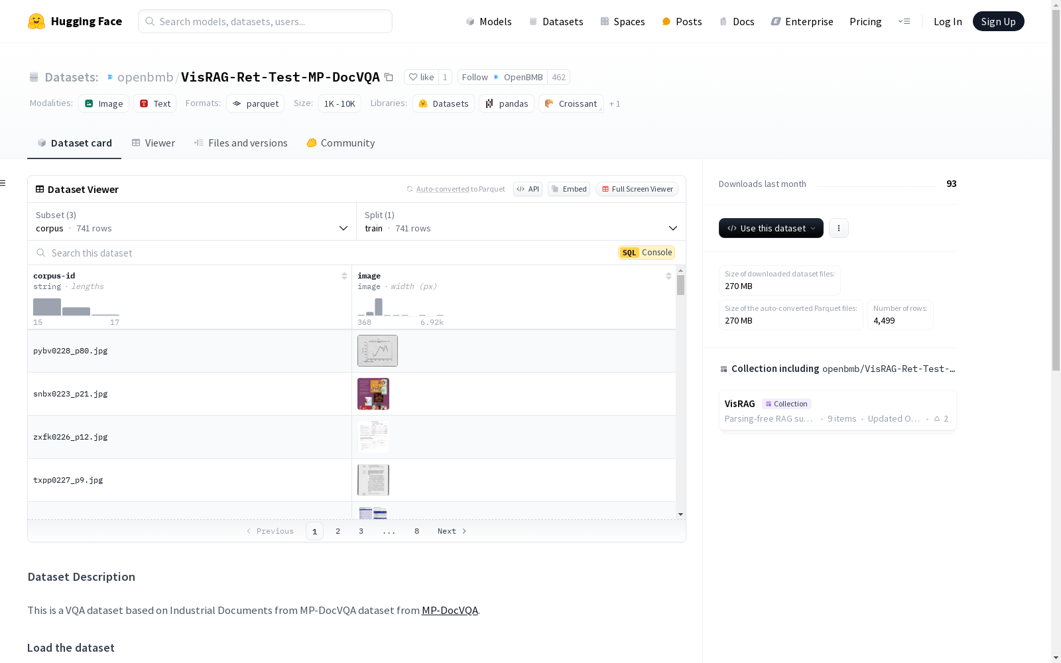The image size is (1061, 663).
Task: Open the Files and versions tab
Action: point(241,143)
